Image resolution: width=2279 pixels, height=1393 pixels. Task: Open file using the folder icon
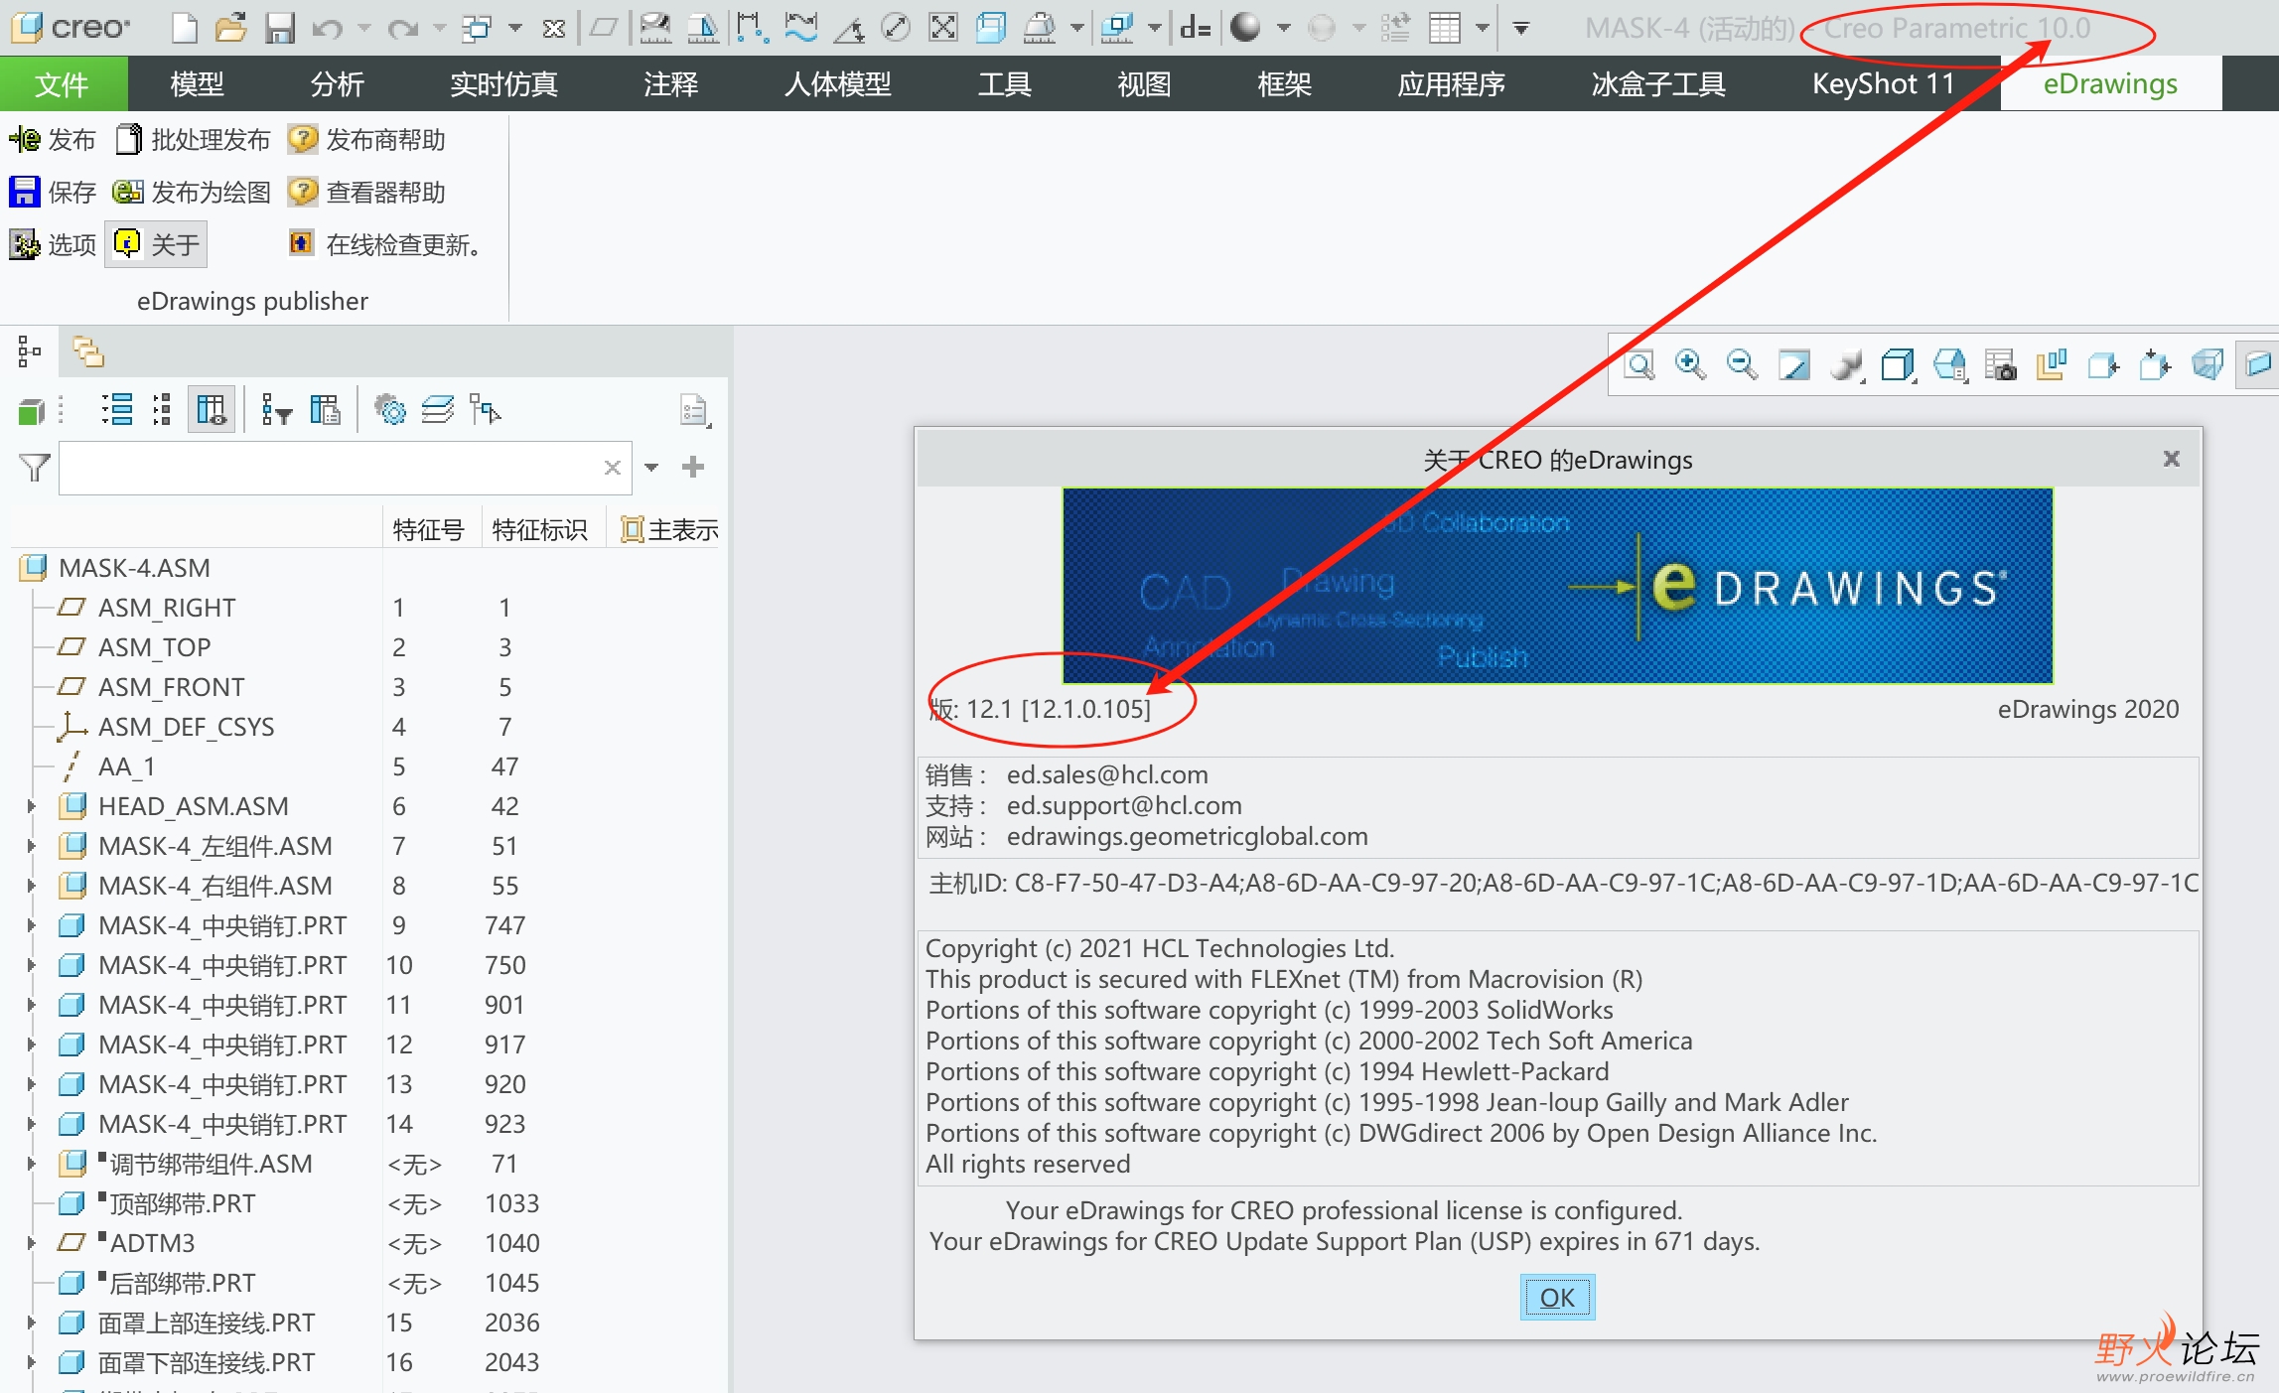coord(231,28)
